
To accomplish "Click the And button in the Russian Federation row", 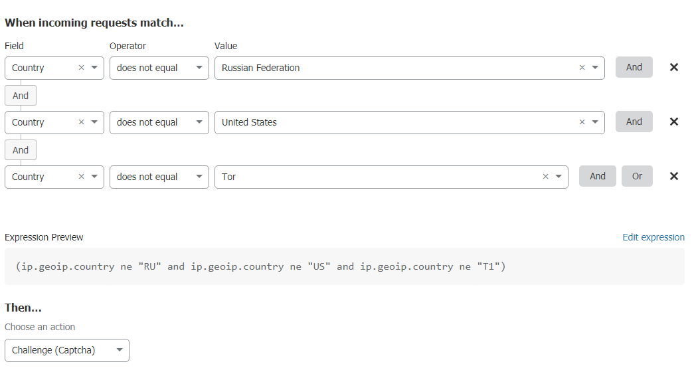I will (x=634, y=67).
